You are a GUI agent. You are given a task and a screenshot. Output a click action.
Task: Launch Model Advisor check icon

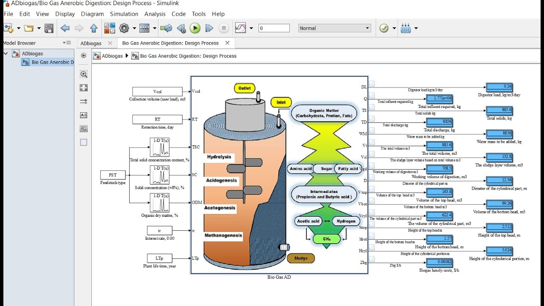[384, 28]
